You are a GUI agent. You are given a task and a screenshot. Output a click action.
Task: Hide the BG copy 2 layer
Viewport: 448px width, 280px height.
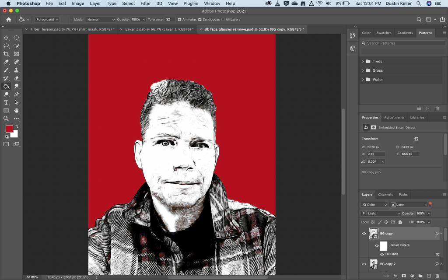[x=364, y=264]
